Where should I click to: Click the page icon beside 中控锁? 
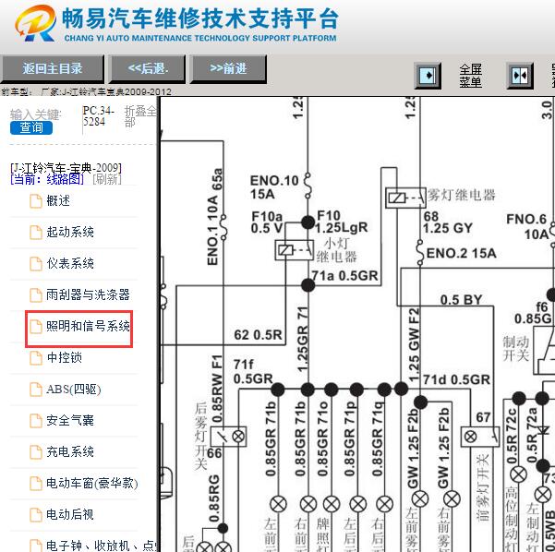[36, 358]
